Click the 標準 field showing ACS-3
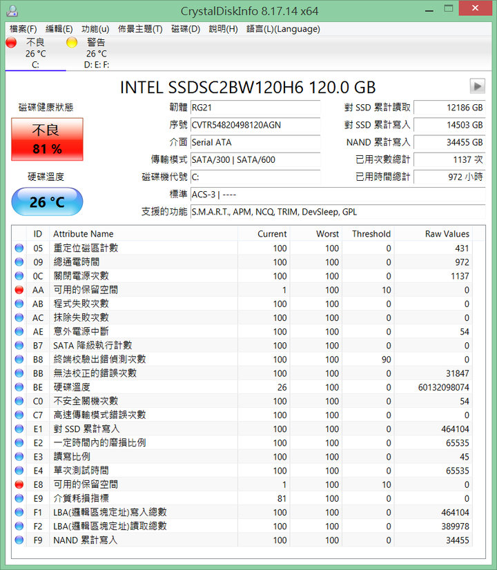The image size is (497, 570). (338, 195)
